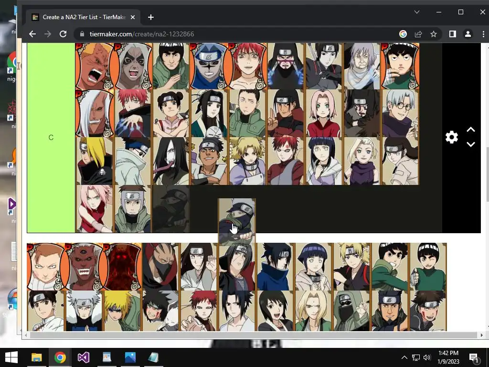The height and width of the screenshot is (367, 489).
Task: Open Chrome from the taskbar
Action: click(x=60, y=357)
